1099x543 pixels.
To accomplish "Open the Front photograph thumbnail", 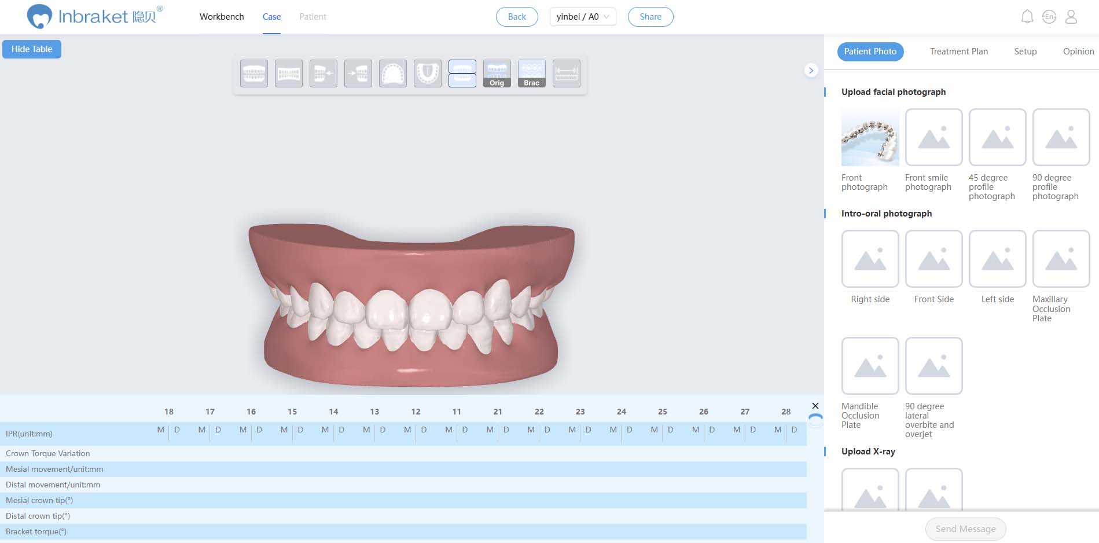I will [870, 137].
